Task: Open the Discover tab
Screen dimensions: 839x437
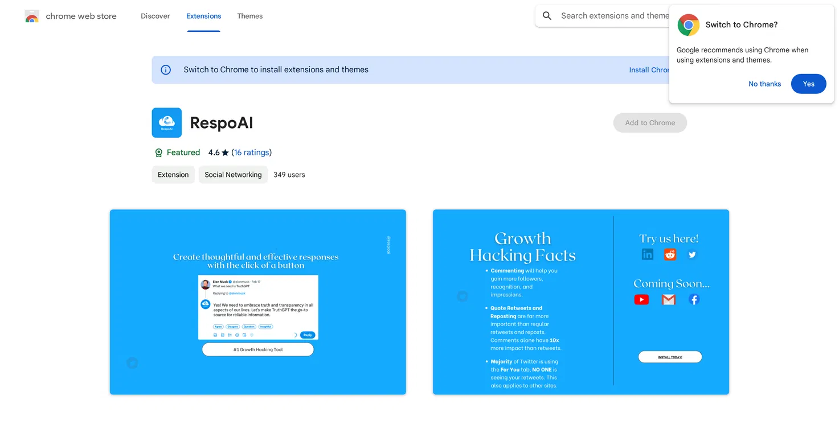Action: coord(155,16)
